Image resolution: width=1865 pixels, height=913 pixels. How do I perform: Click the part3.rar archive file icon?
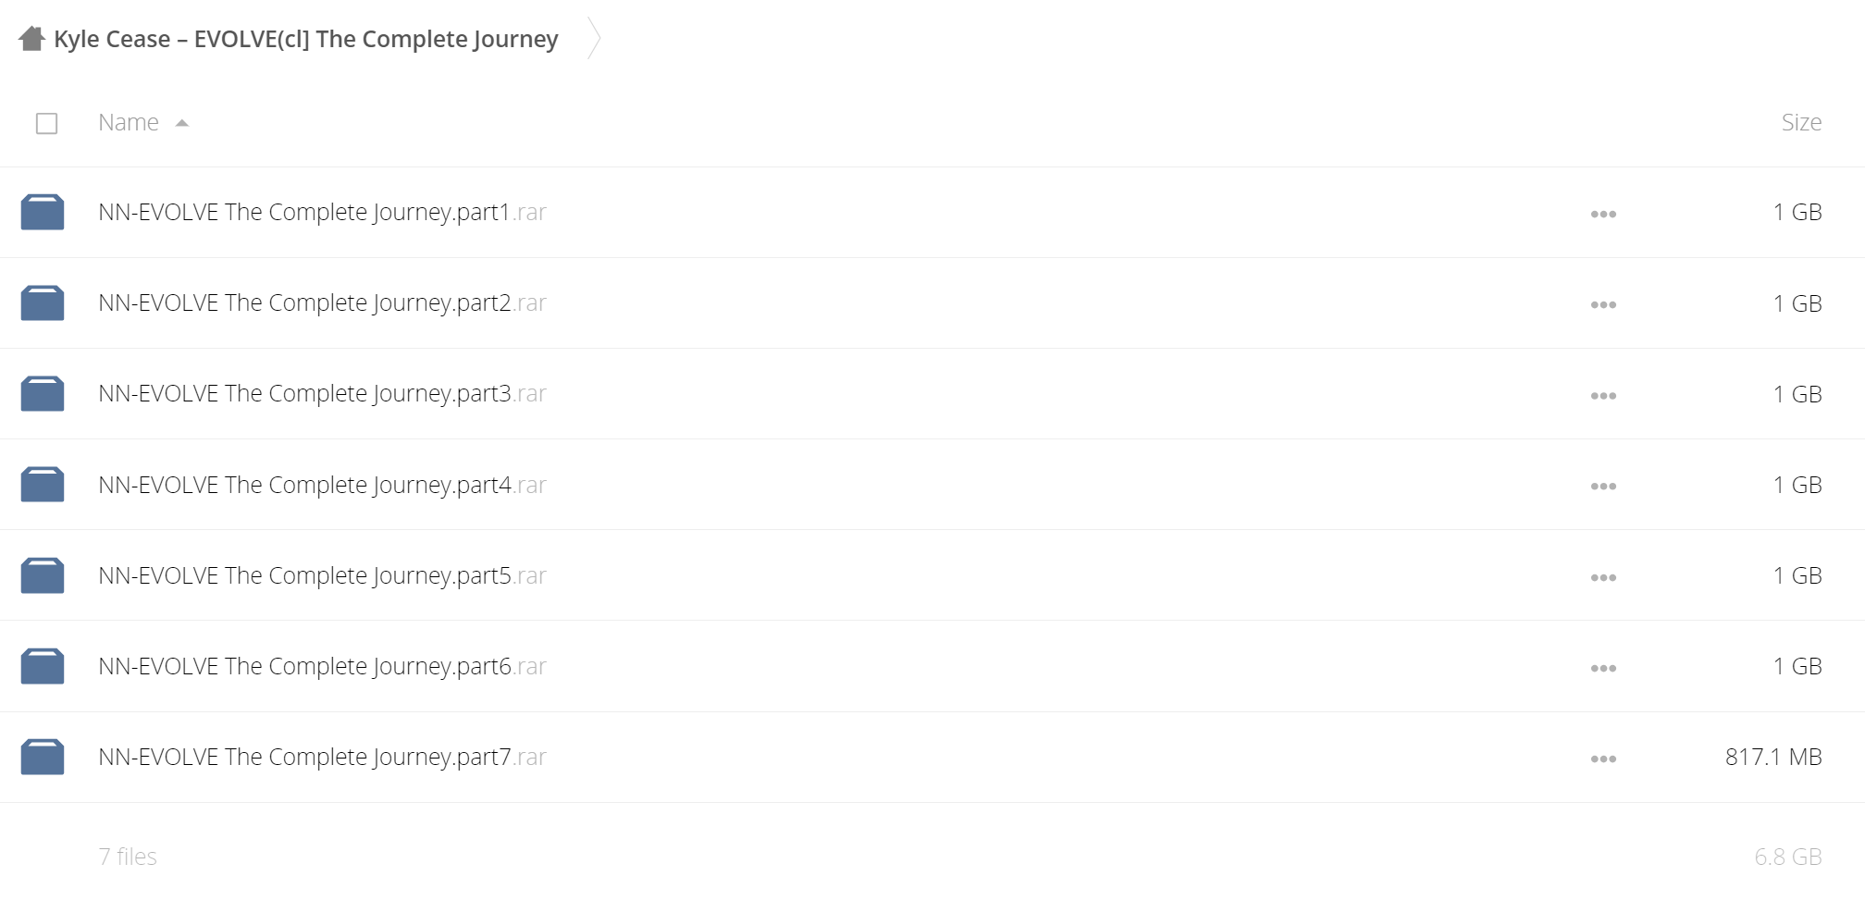point(43,393)
